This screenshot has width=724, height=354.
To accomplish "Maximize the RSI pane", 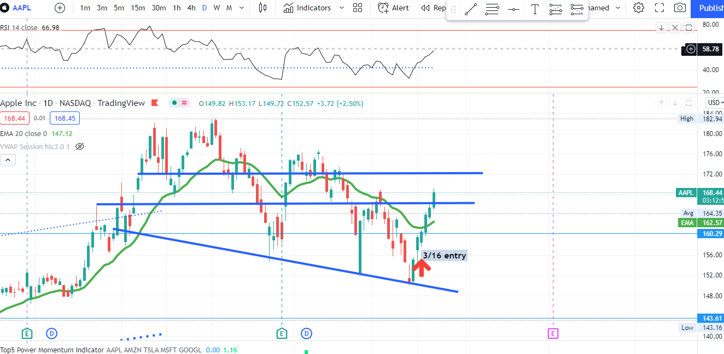I will tap(689, 27).
